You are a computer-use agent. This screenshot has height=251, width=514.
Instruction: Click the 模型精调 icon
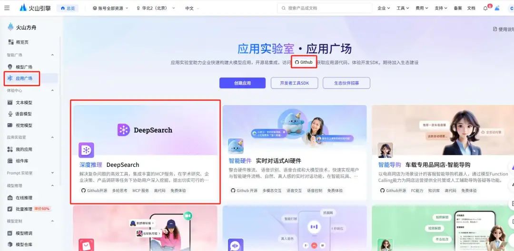(x=10, y=233)
